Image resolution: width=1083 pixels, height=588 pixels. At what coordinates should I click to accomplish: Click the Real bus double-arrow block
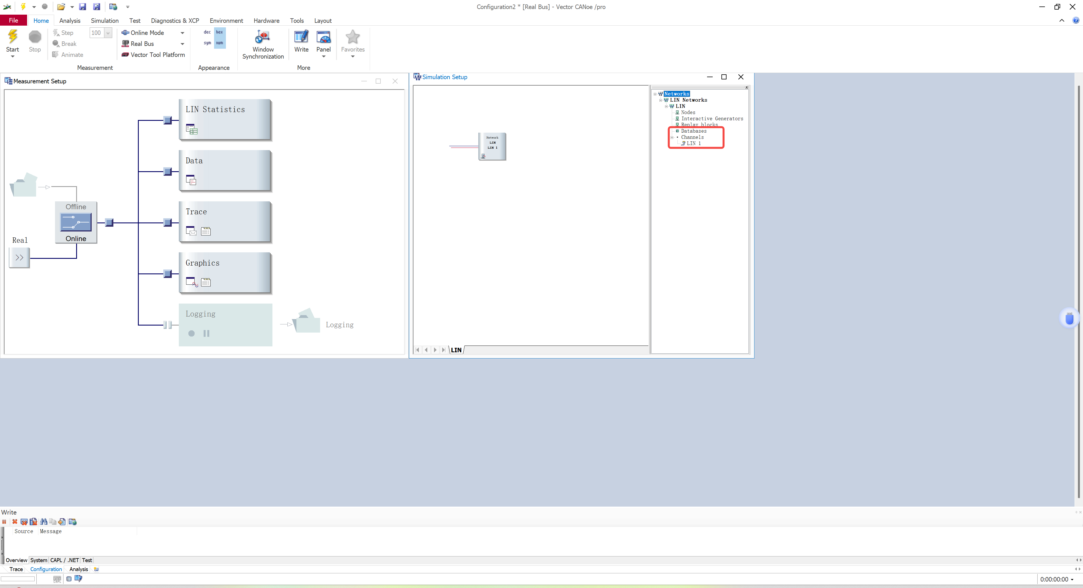pos(19,257)
